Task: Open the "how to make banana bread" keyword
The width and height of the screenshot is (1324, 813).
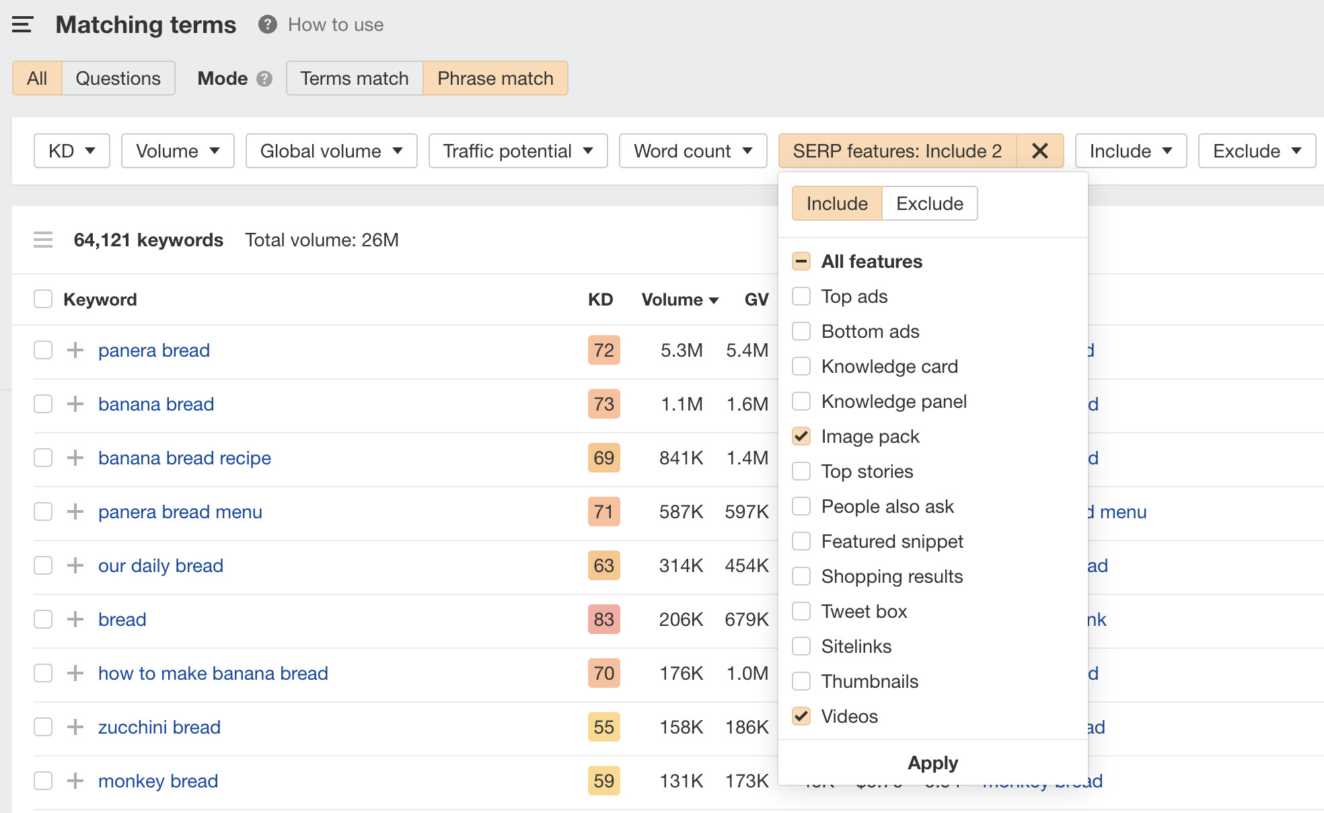Action: pos(213,673)
